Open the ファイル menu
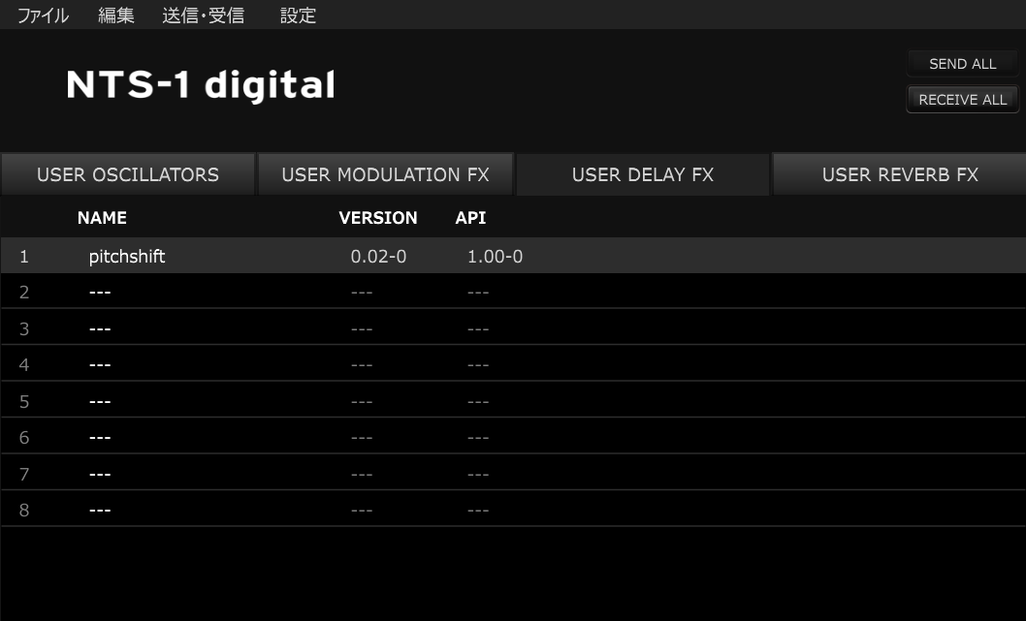This screenshot has width=1026, height=621. tap(43, 16)
